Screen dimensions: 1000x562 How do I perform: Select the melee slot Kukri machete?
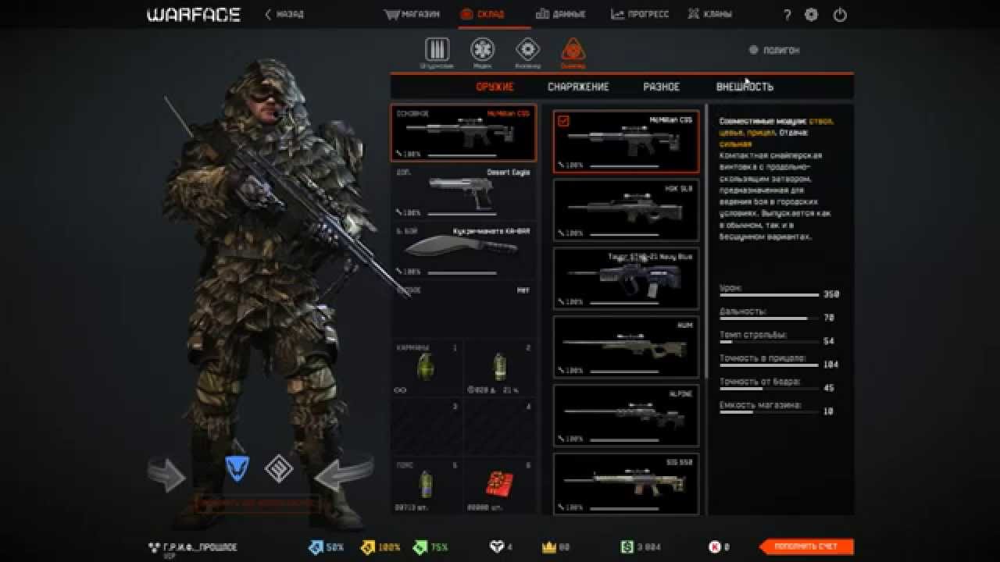464,251
